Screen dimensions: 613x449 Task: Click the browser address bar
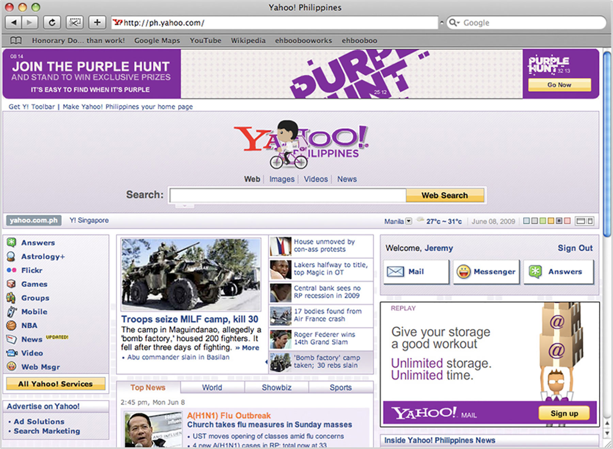click(x=274, y=23)
